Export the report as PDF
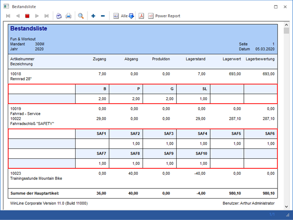The width and height of the screenshot is (293, 220). click(141, 16)
